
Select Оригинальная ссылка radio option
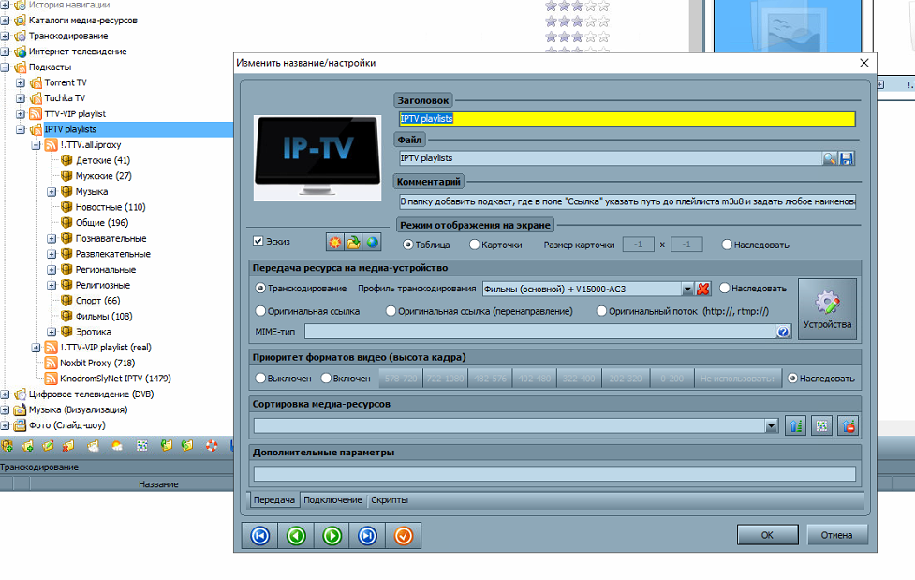[261, 310]
